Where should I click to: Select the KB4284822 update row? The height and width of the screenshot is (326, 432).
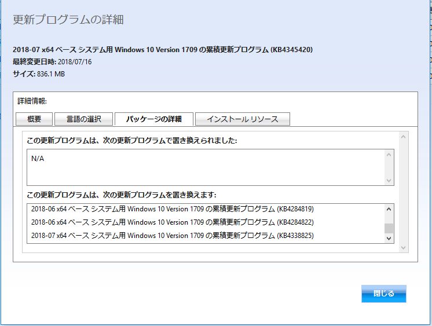click(x=173, y=222)
